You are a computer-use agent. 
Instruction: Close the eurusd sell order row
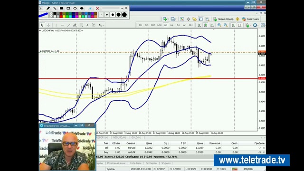tap(264, 148)
